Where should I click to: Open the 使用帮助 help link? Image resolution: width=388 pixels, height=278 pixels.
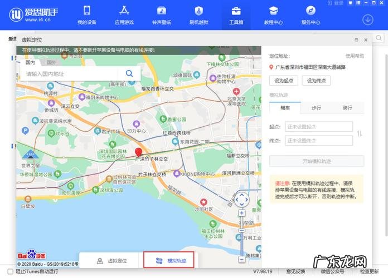[355, 56]
